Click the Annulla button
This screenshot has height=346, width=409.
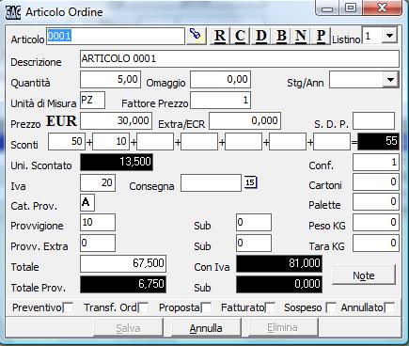pos(206,328)
